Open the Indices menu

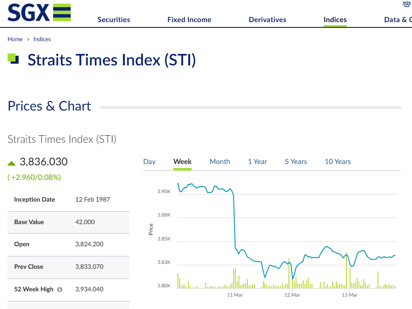coord(335,20)
